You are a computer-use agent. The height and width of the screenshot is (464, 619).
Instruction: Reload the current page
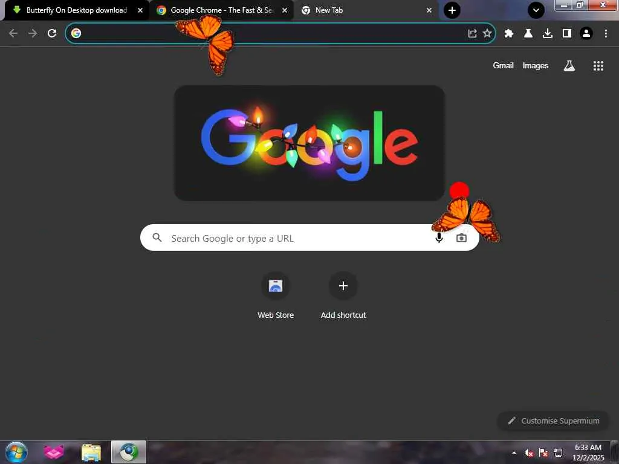[x=52, y=33]
